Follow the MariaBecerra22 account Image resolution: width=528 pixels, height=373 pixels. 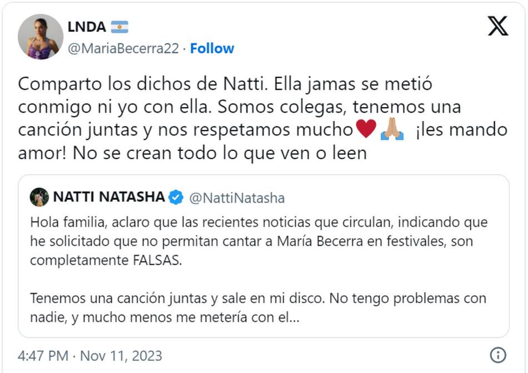212,48
